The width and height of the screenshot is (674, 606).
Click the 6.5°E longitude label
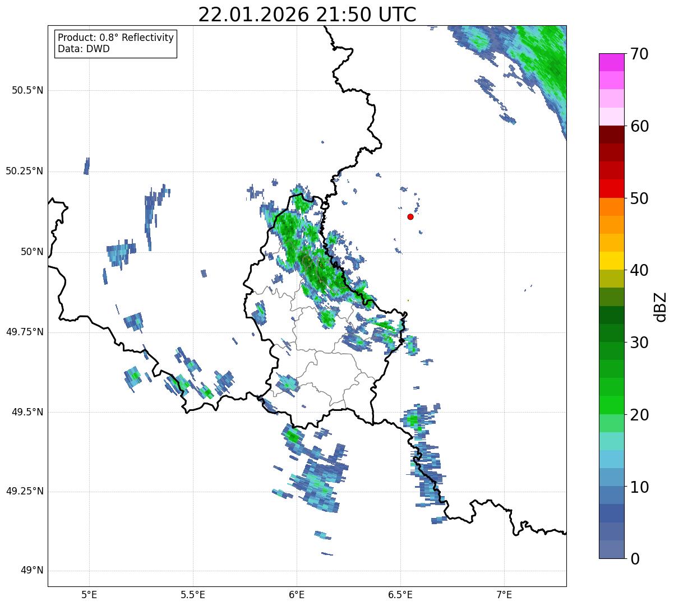coord(400,594)
